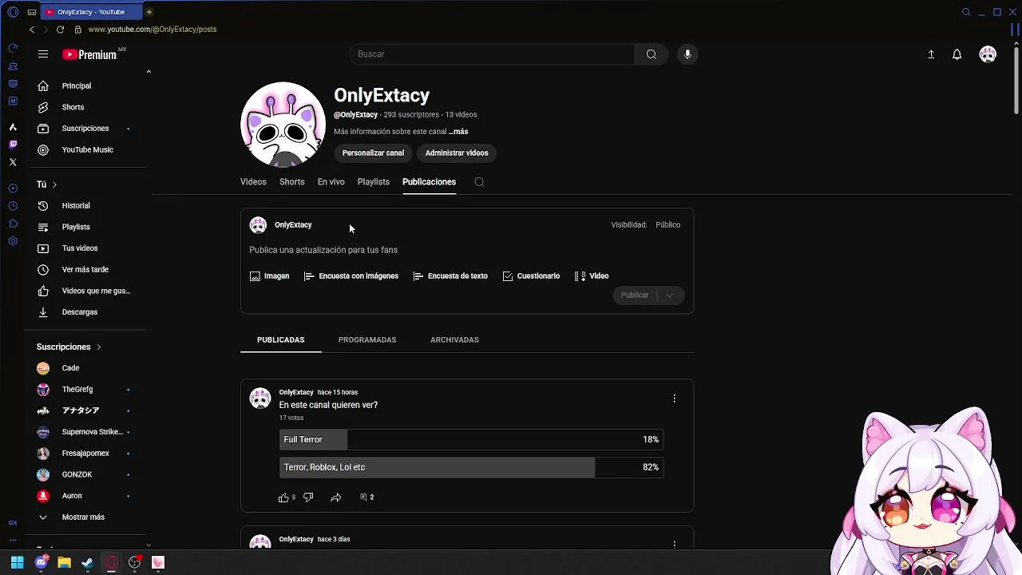Open three-dot menu of the 3 días post
Viewport: 1022px width, 575px height.
click(x=674, y=544)
